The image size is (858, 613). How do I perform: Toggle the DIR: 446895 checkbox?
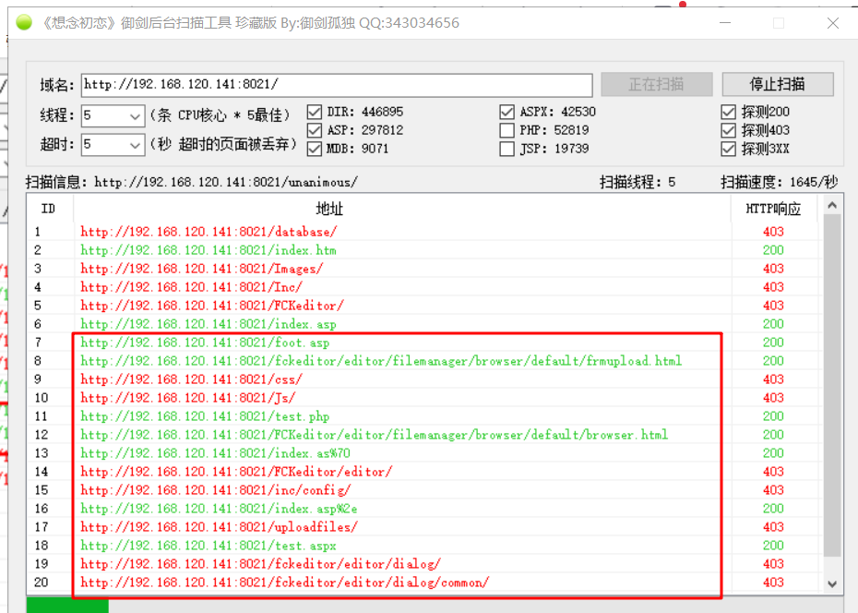(314, 113)
